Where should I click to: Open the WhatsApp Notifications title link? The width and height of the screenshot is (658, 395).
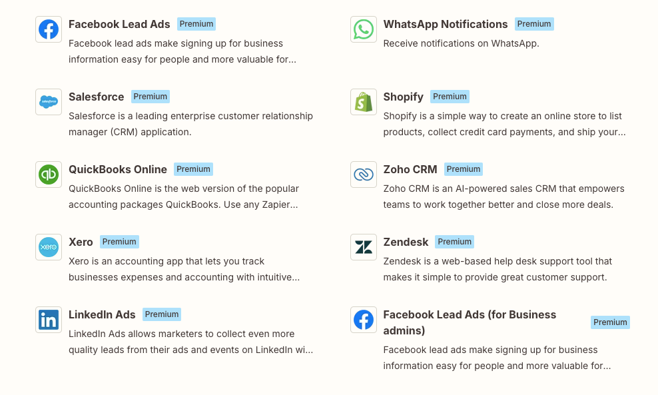coord(445,24)
